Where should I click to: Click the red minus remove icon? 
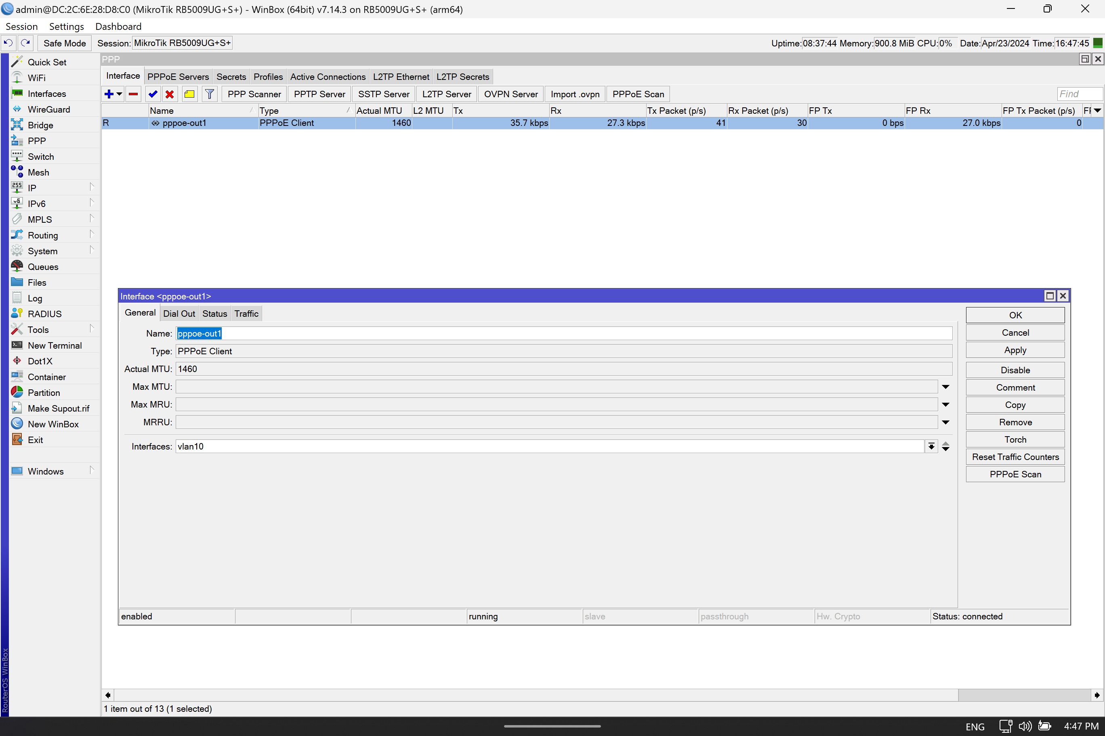click(133, 94)
